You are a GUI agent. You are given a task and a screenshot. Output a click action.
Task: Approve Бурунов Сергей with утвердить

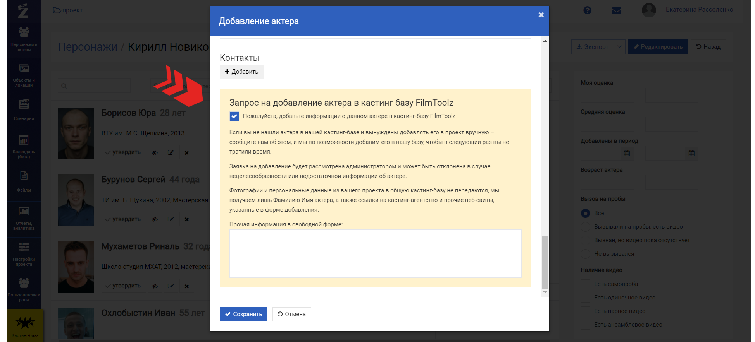point(124,219)
